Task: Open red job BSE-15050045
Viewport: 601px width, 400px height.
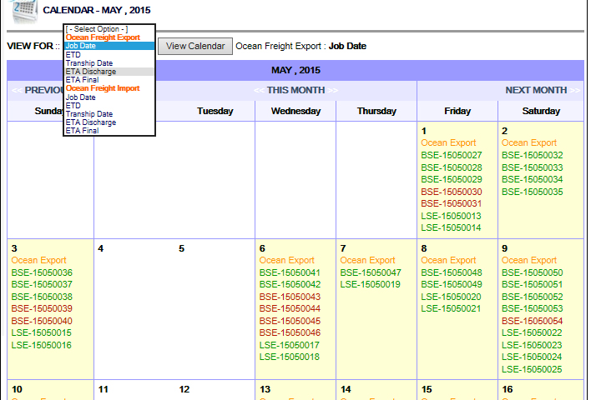Action: click(x=290, y=321)
